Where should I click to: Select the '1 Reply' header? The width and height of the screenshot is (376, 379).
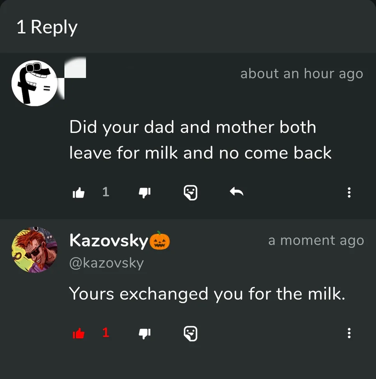47,27
